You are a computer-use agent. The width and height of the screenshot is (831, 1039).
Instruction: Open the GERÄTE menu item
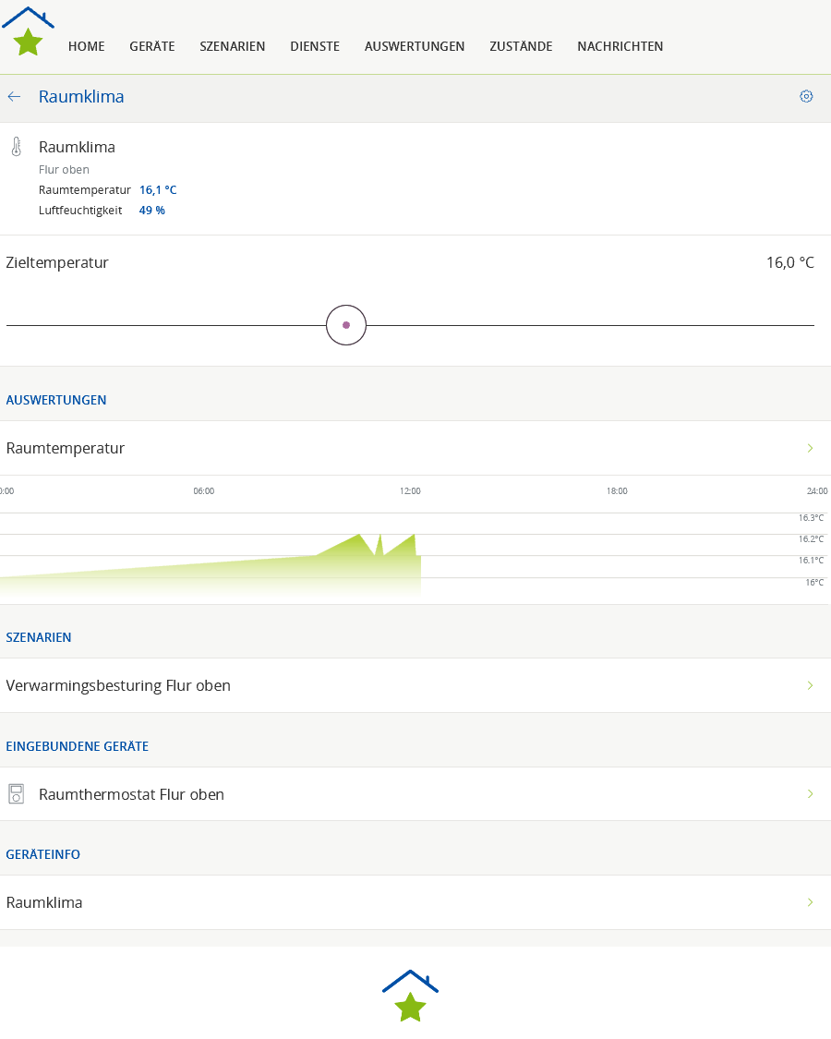152,46
